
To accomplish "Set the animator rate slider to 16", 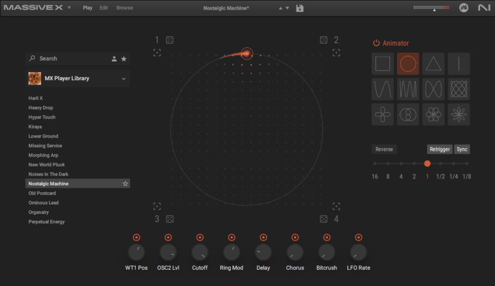I will (x=375, y=164).
